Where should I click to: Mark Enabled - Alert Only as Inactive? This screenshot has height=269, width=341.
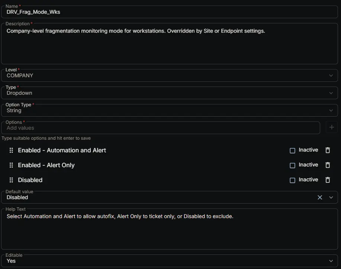click(293, 165)
